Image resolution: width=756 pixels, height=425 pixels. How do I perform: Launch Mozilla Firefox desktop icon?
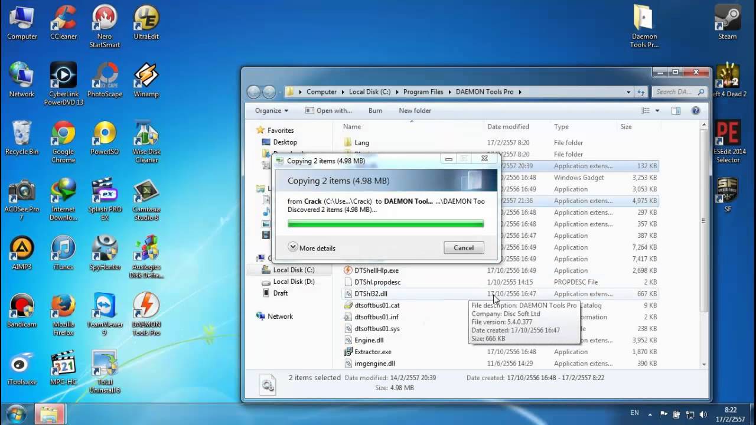pos(63,315)
